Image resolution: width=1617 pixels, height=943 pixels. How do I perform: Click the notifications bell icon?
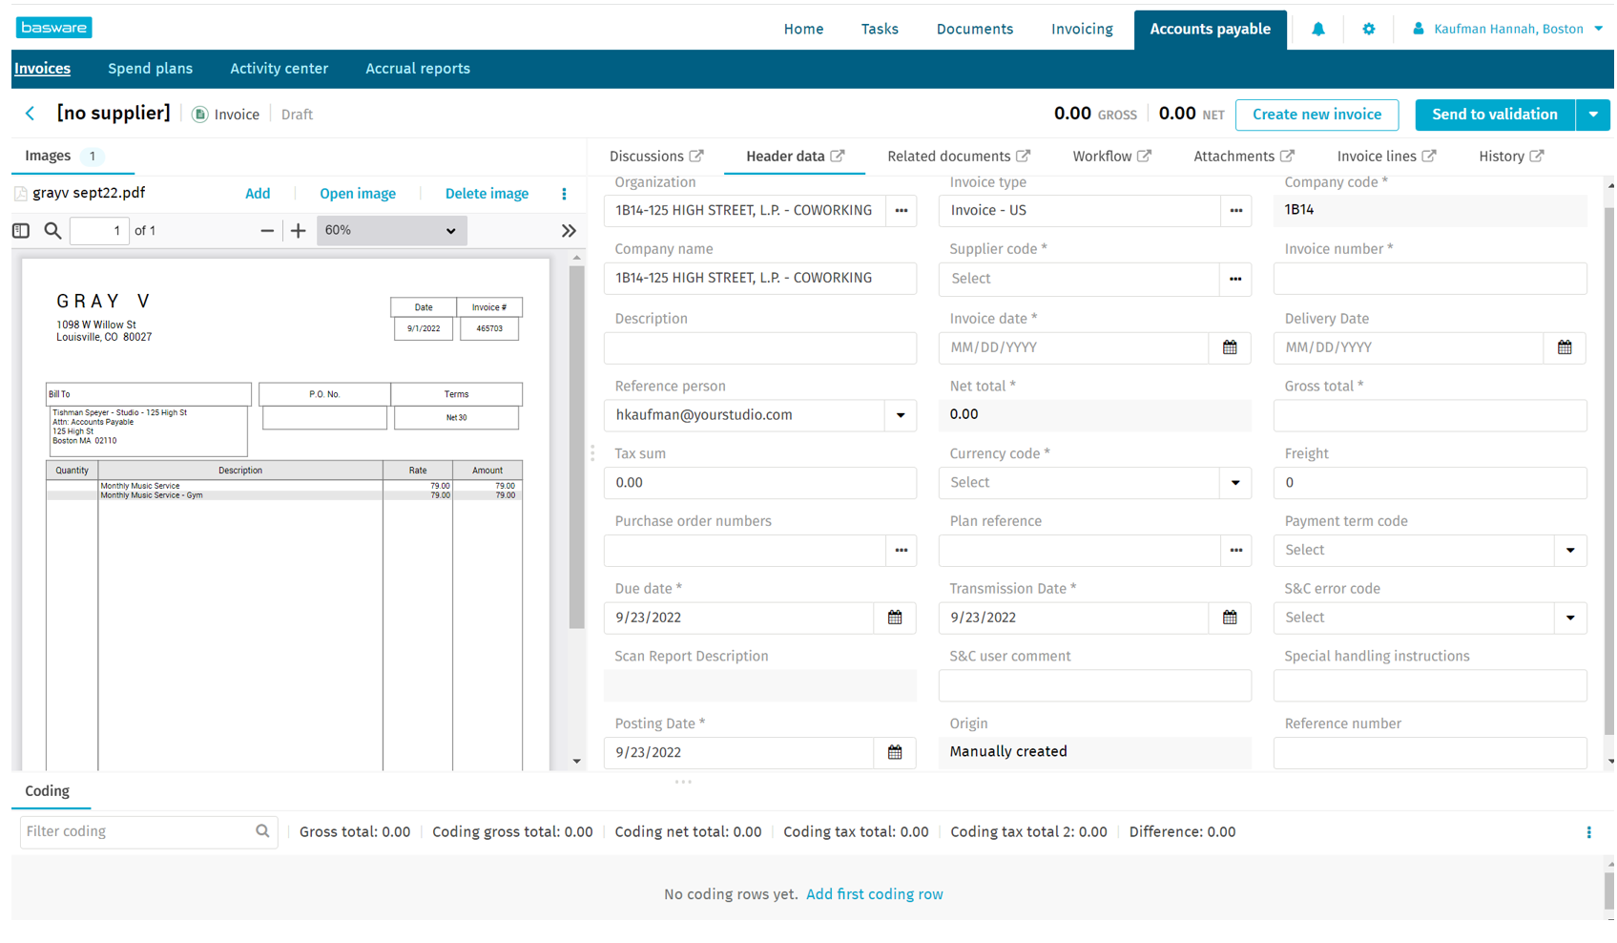(1317, 29)
